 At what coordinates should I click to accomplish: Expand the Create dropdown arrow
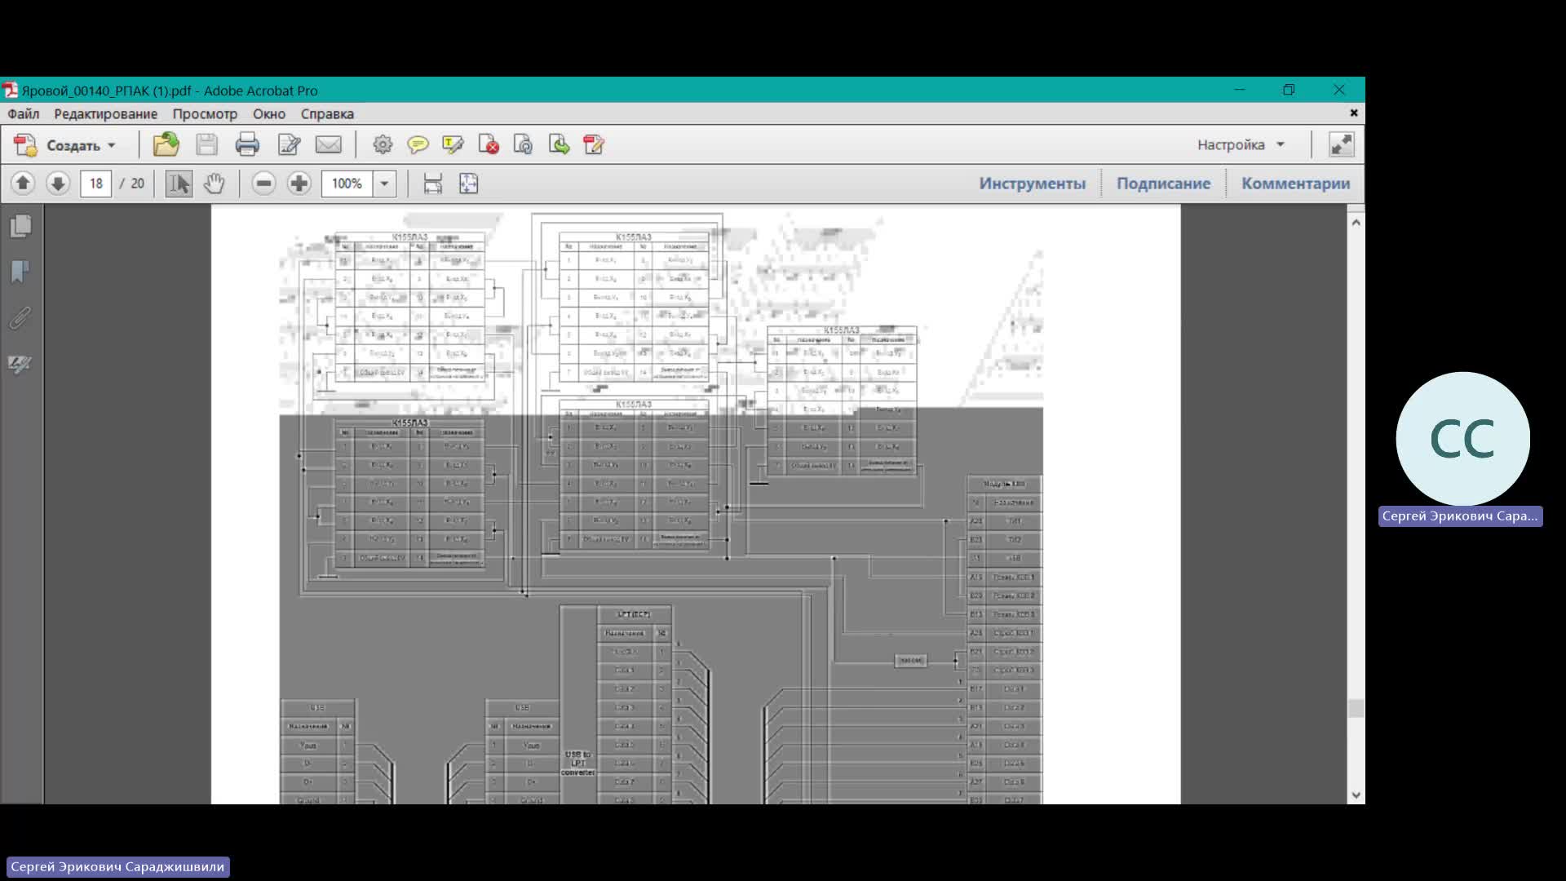(x=112, y=145)
